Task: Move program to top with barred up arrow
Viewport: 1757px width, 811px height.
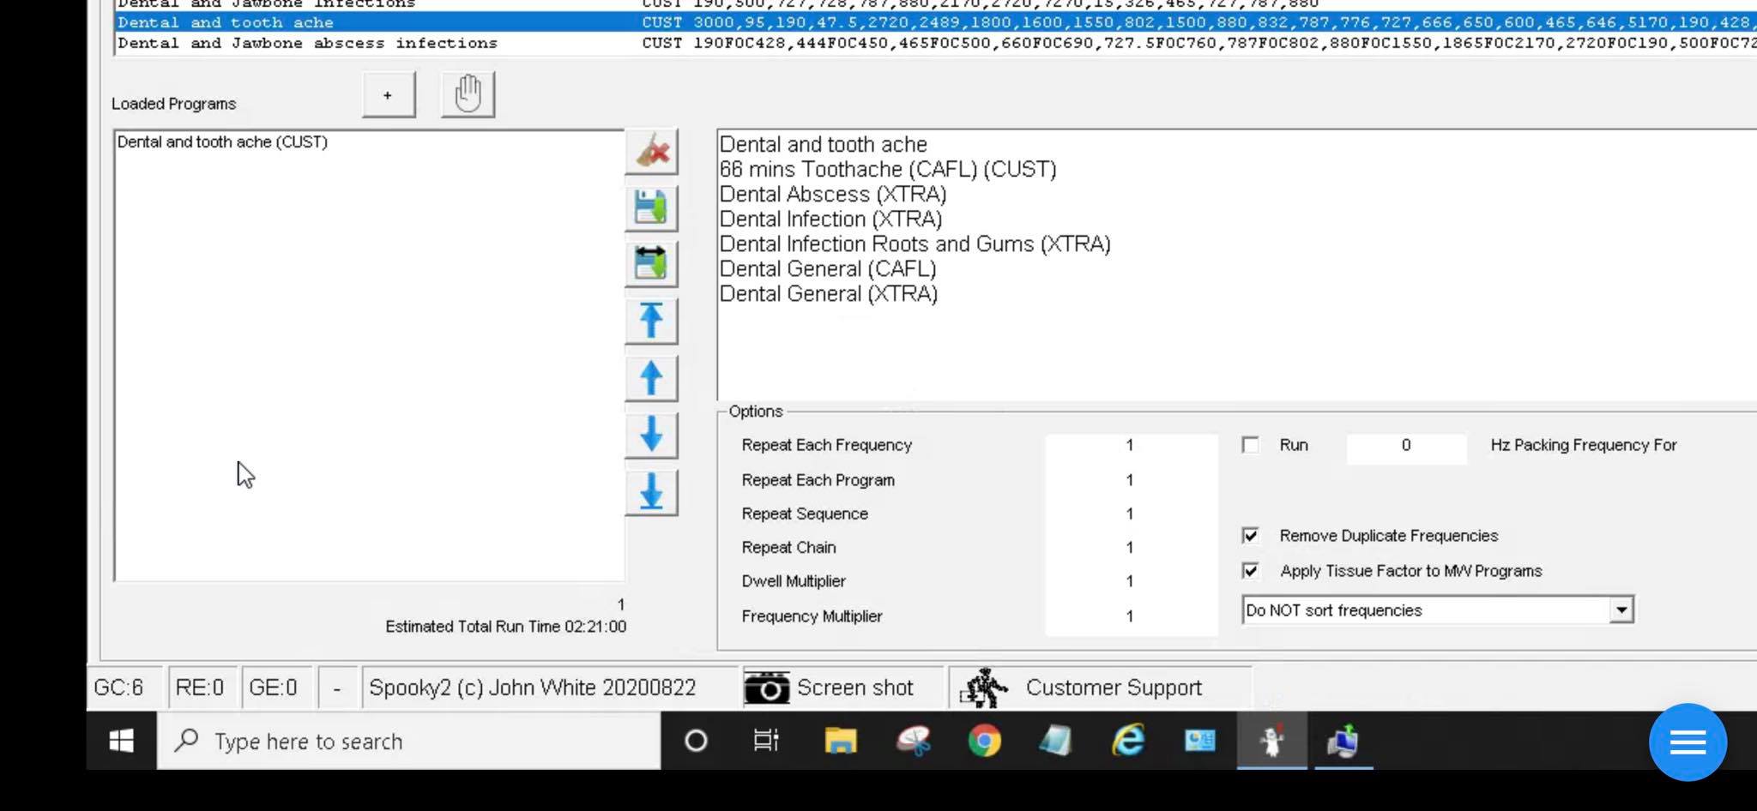Action: coord(651,321)
